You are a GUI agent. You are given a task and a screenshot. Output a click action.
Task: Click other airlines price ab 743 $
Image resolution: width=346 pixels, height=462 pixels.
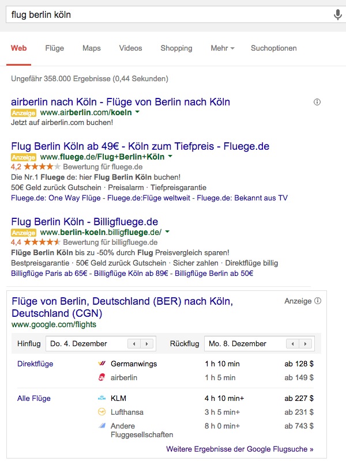(299, 426)
